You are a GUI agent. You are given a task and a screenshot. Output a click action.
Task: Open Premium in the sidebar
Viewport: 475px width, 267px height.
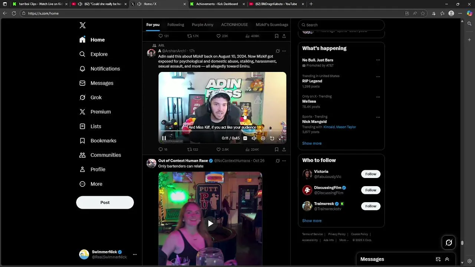tap(95, 112)
